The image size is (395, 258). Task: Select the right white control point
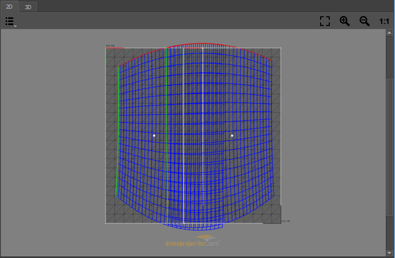coord(232,136)
